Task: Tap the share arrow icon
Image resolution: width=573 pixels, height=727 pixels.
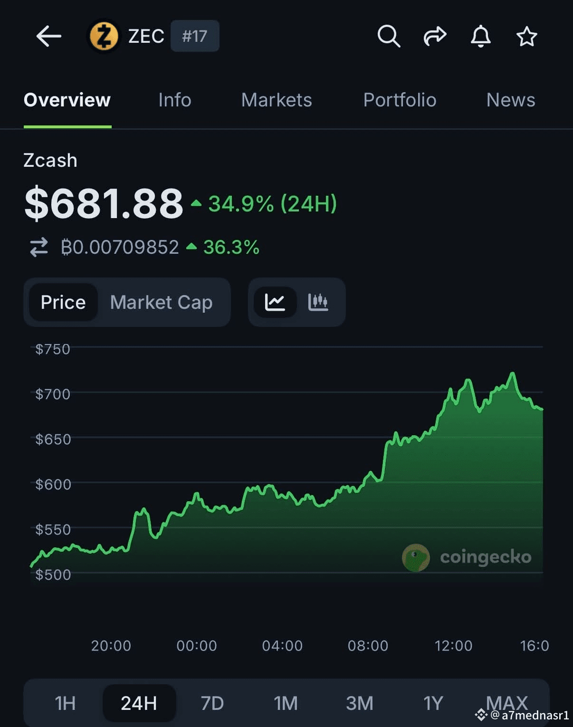Action: (x=435, y=36)
